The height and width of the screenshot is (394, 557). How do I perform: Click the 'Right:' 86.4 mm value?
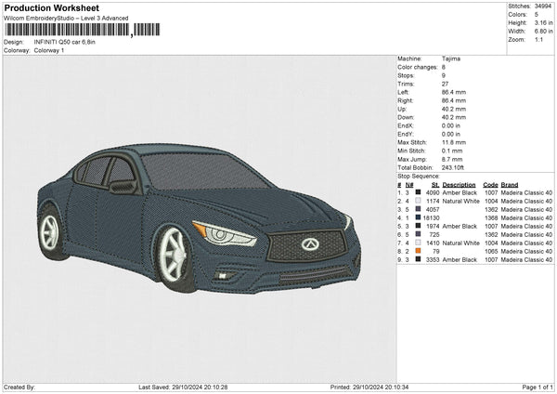coord(454,100)
